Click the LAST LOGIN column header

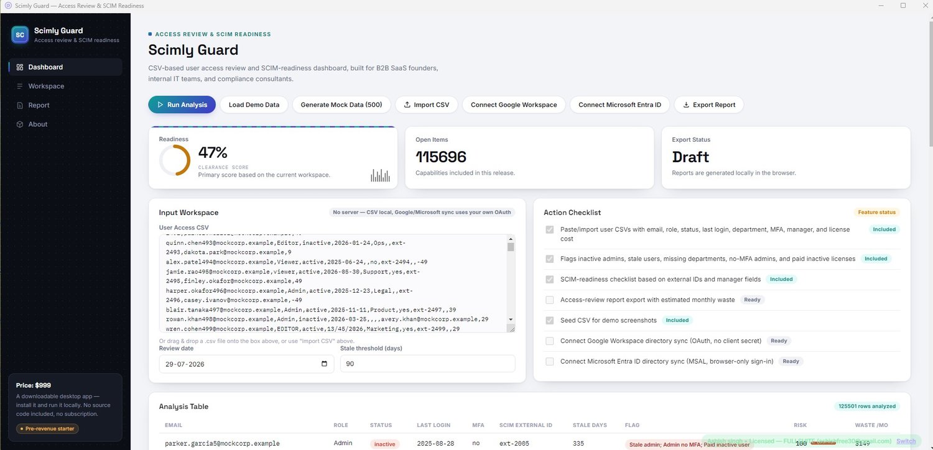(x=434, y=425)
